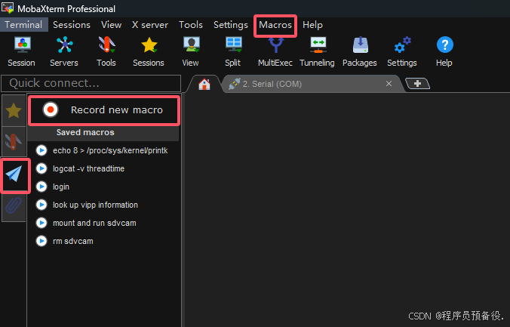Add a new terminal tab

point(418,84)
